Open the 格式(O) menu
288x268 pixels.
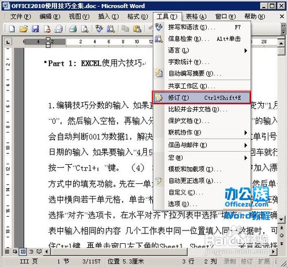click(138, 17)
